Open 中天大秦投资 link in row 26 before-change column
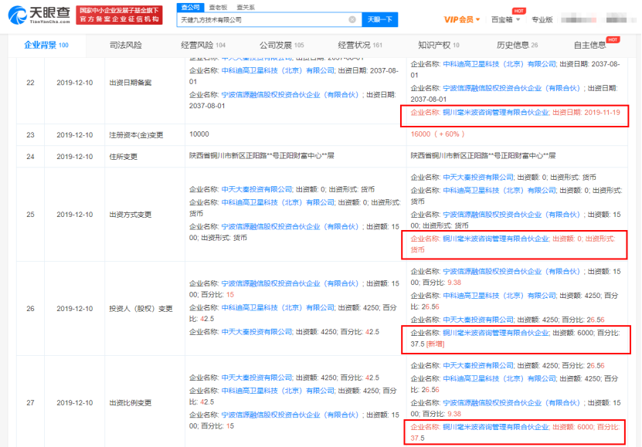Screen dimensions: 642x447 click(256, 332)
